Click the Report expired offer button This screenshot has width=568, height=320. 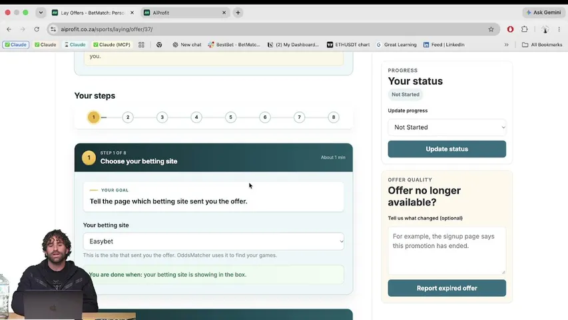click(x=447, y=288)
